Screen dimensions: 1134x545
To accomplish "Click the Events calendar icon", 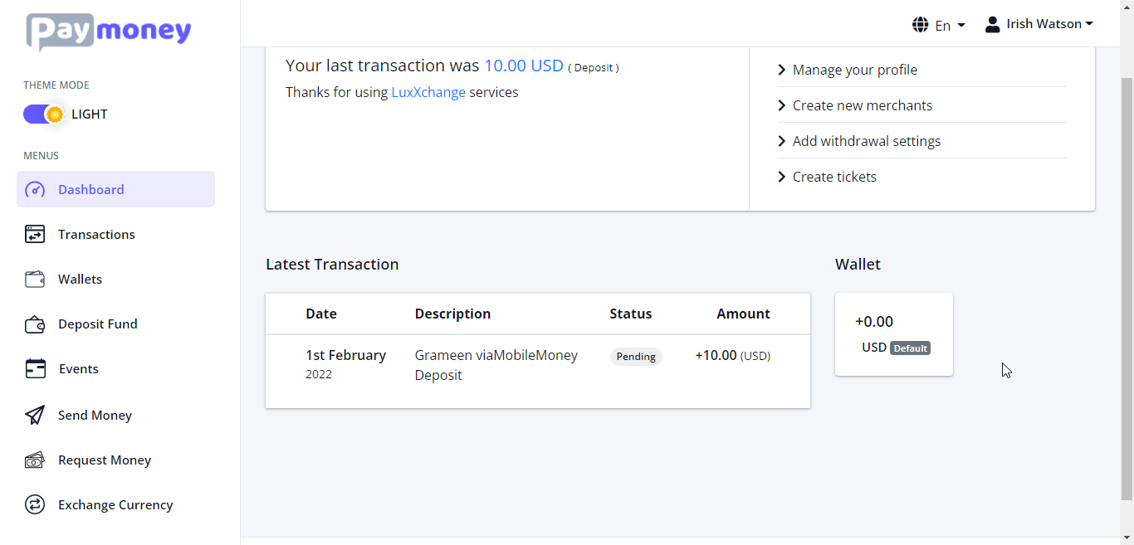I will pos(35,369).
